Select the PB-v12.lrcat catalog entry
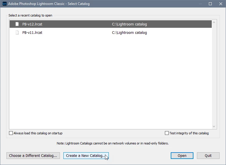The height and width of the screenshot is (165, 226). coord(111,24)
